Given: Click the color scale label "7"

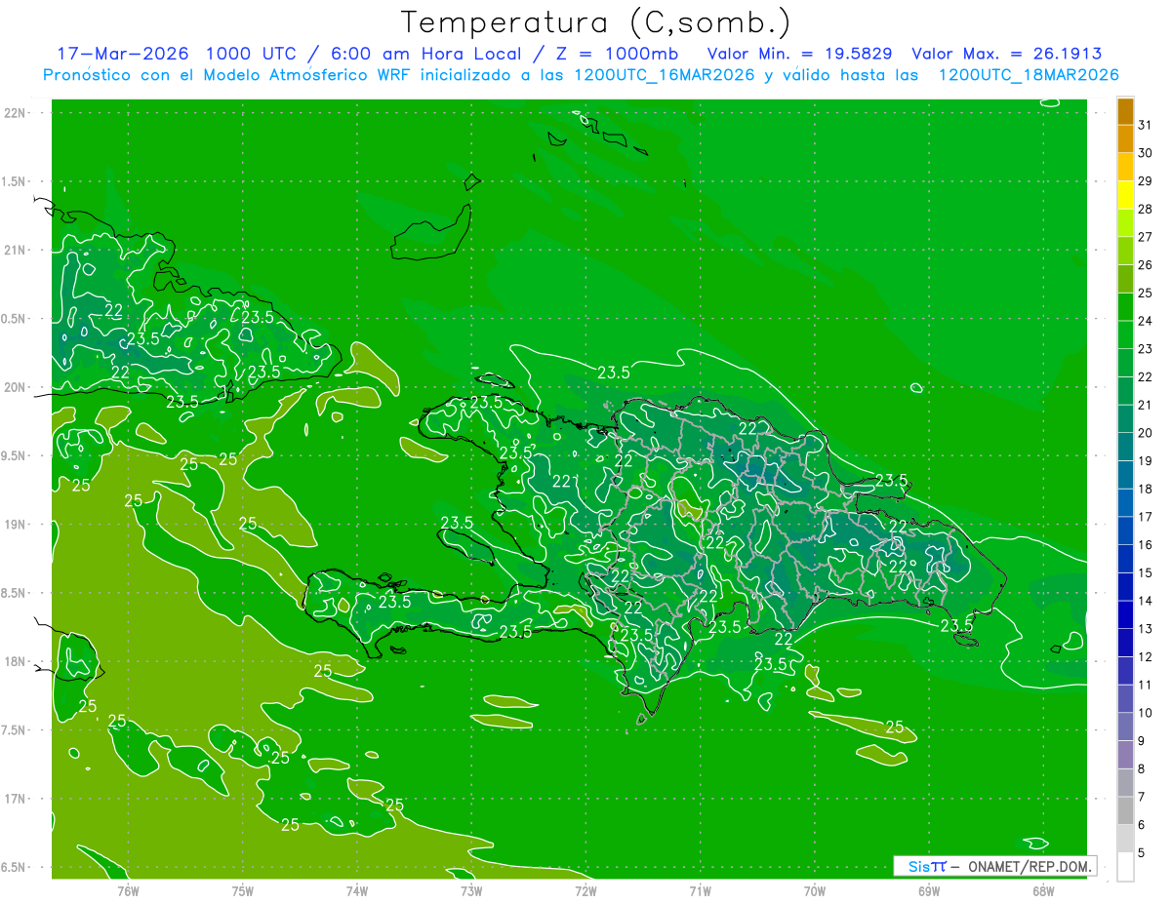Looking at the screenshot, I should tap(1142, 797).
